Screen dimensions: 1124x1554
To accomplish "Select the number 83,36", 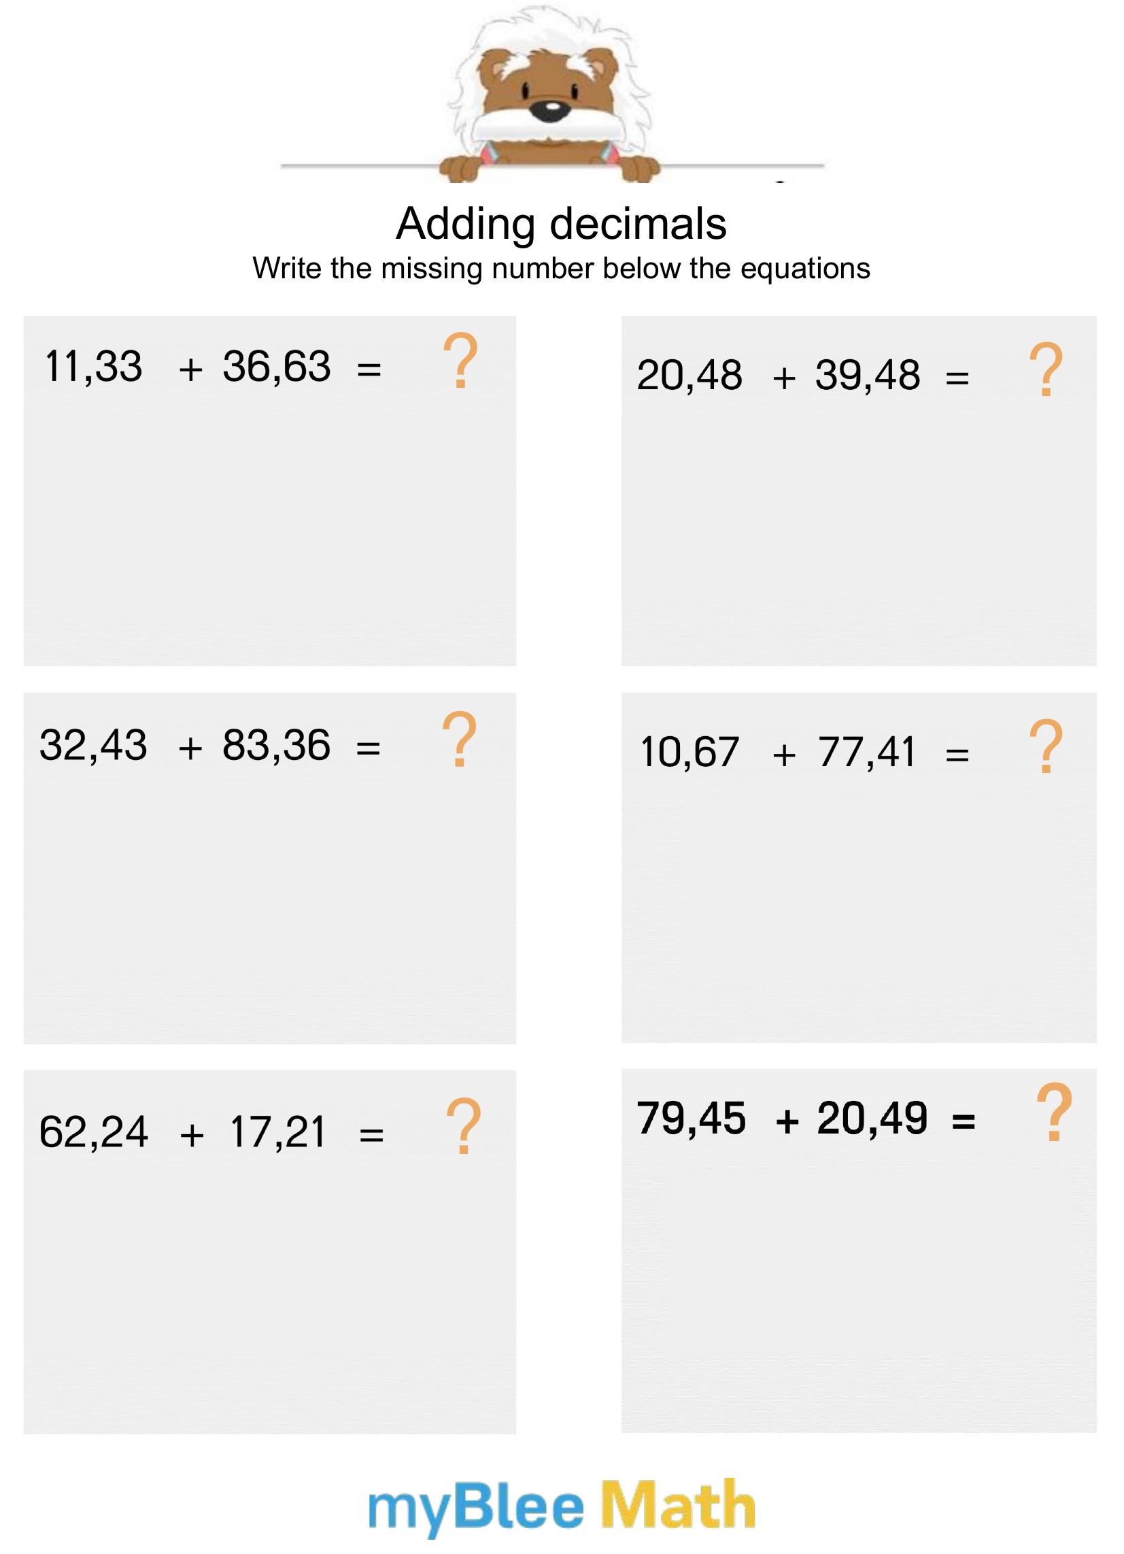I will tap(276, 746).
